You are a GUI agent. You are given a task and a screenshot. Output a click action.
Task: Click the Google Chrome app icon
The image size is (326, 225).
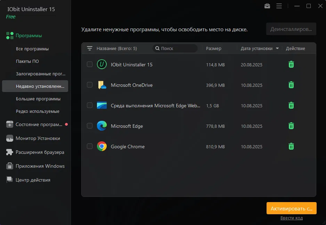[x=101, y=147]
